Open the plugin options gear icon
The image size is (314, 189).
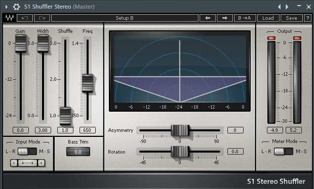coord(16,7)
